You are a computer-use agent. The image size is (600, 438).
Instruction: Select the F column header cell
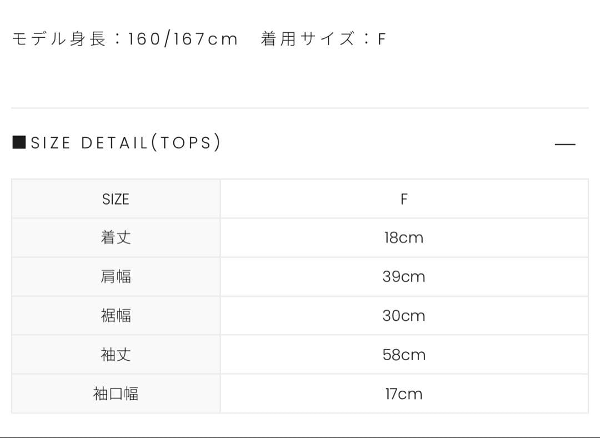[x=404, y=199]
